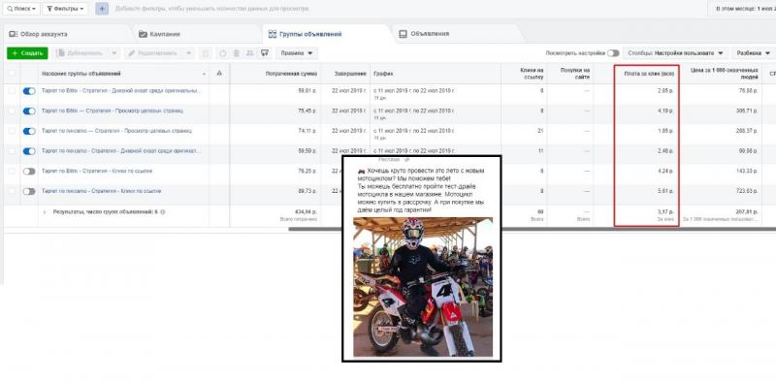Viewport: 776px width, 382px height.
Task: Click the revert circle icon in toolbar
Action: coord(223,53)
